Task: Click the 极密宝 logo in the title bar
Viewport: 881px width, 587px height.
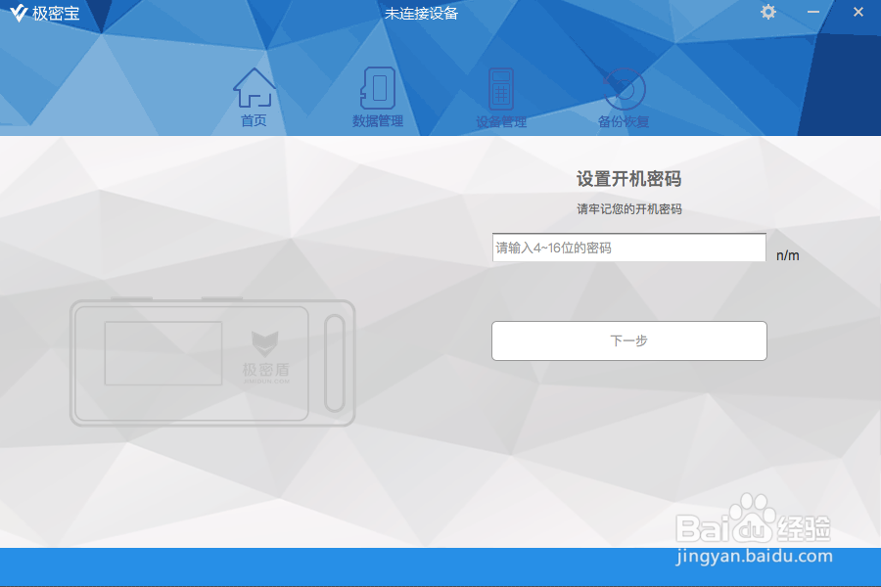Action: (46, 14)
